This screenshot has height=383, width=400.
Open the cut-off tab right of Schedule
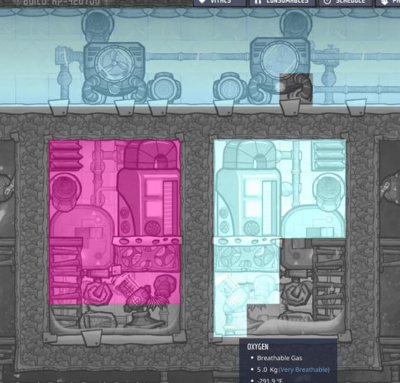(x=387, y=3)
